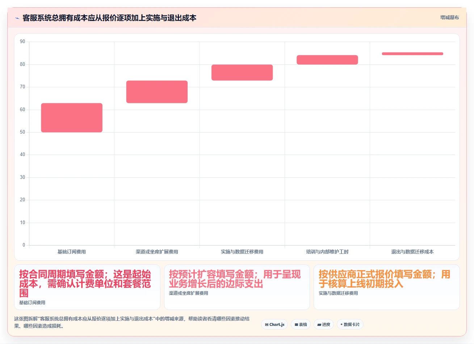
Task: Click the 基础订阅费用 waterfall bar
Action: coord(72,118)
